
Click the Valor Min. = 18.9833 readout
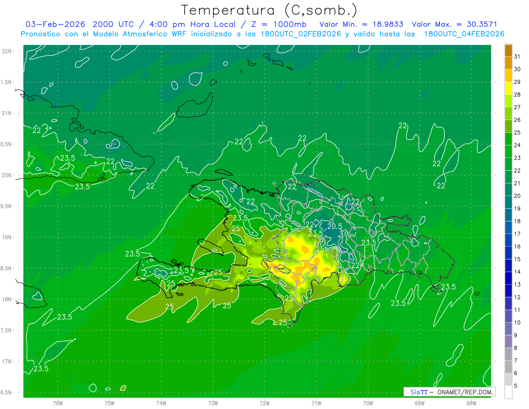pyautogui.click(x=361, y=24)
